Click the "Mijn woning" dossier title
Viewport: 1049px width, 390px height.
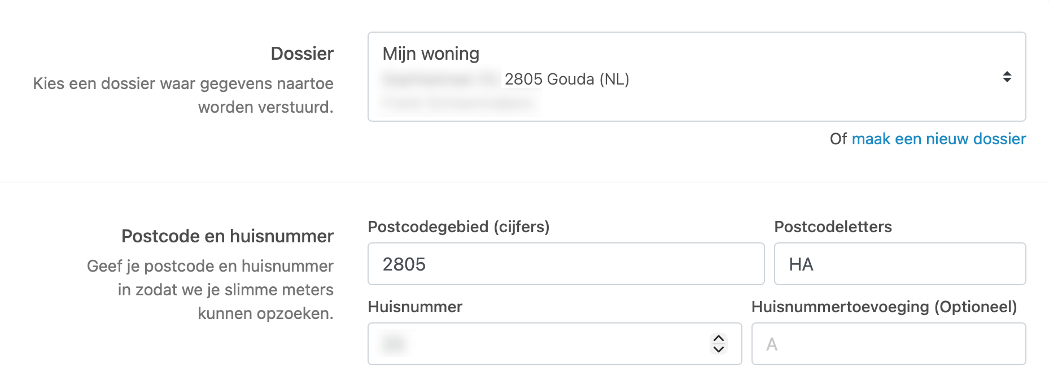click(431, 54)
